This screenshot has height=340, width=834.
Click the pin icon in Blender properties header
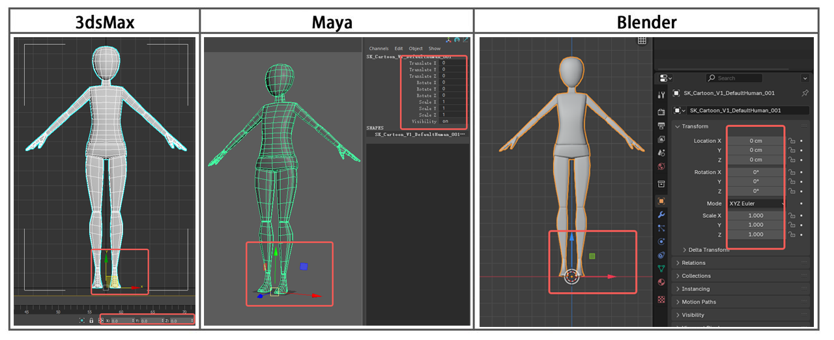click(x=805, y=93)
